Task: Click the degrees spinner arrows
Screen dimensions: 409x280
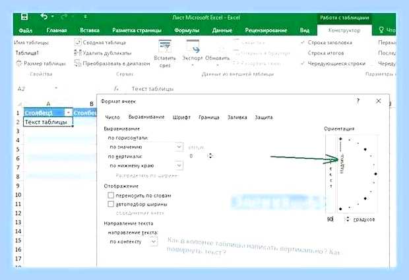Action: [347, 219]
